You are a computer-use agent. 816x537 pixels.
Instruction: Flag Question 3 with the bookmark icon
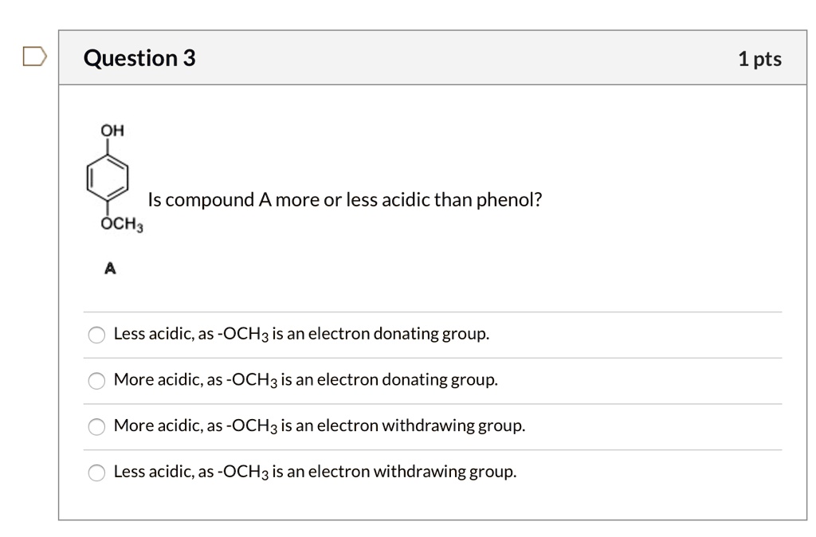pos(34,57)
